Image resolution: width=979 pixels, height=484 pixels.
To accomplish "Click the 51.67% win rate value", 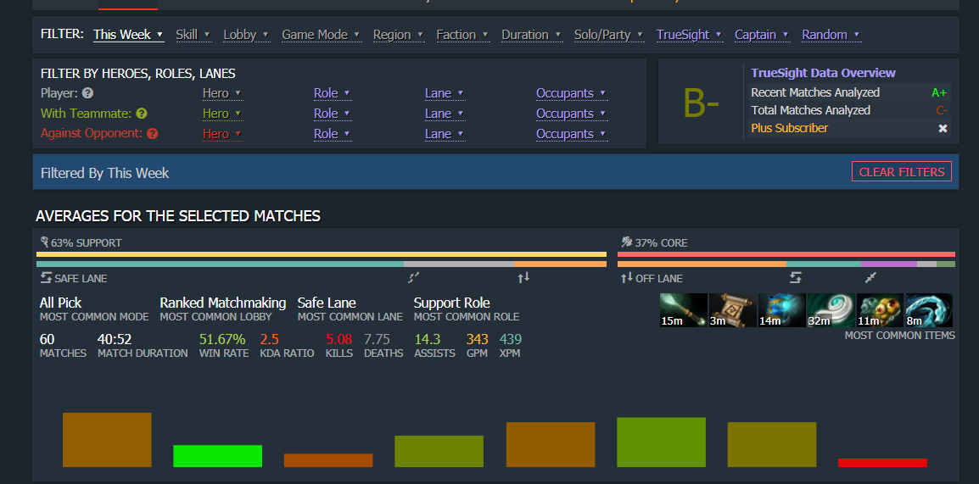I will [x=222, y=339].
